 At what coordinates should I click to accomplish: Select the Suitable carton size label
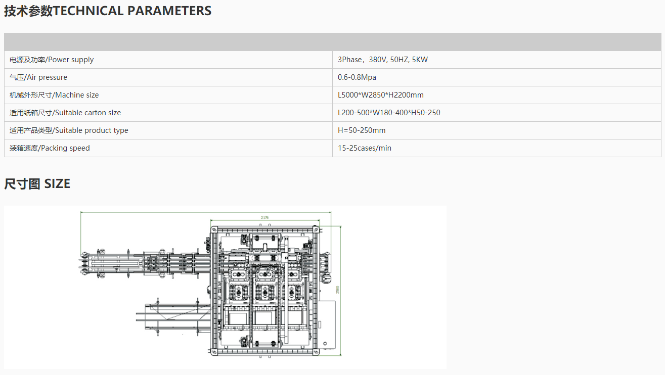tap(65, 113)
